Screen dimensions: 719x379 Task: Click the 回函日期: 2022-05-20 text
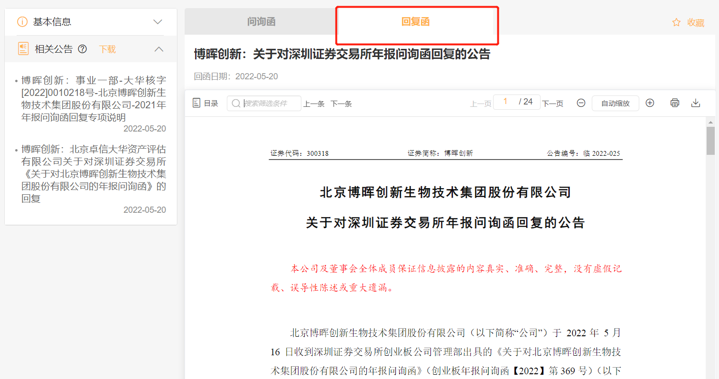[x=236, y=76]
